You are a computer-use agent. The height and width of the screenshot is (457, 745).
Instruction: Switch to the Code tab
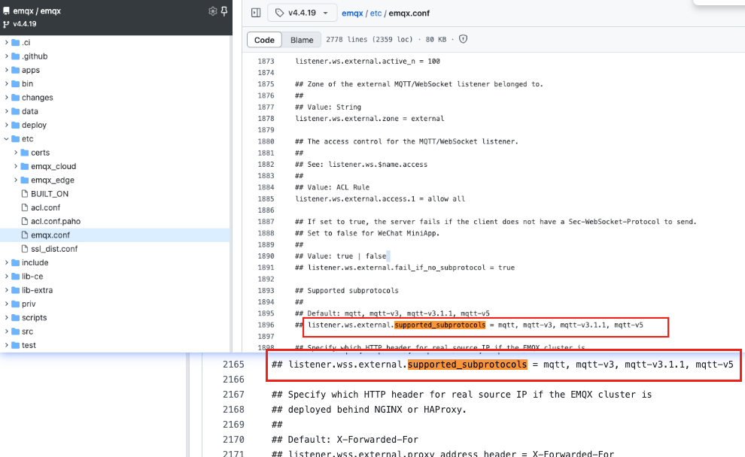[264, 40]
